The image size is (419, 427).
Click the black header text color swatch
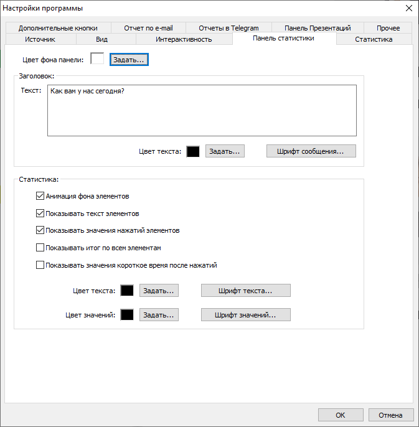tap(193, 151)
